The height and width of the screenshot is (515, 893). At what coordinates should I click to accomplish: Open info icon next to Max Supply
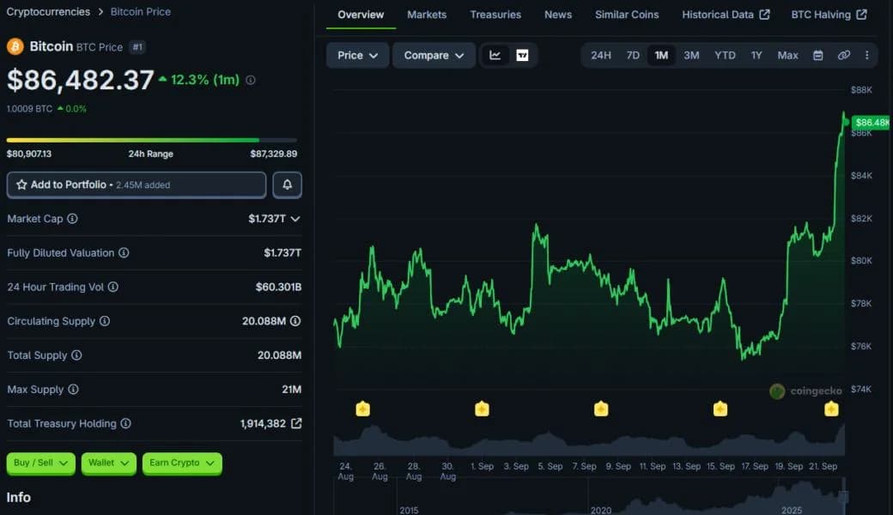73,389
